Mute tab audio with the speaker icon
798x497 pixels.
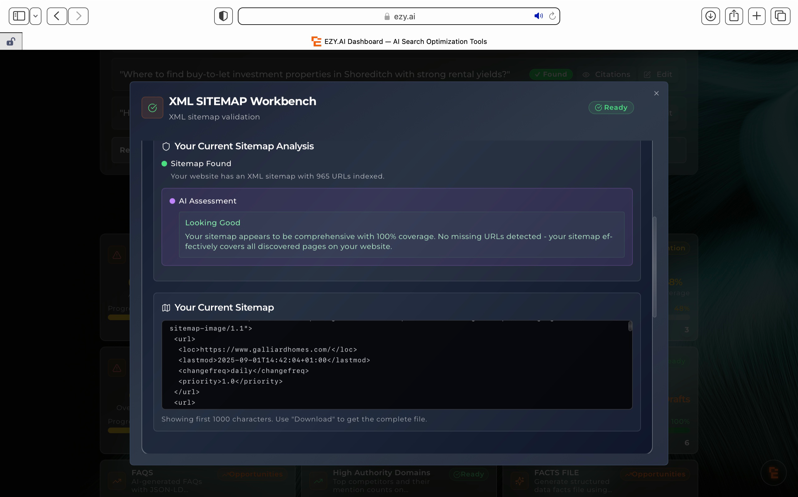pos(538,16)
